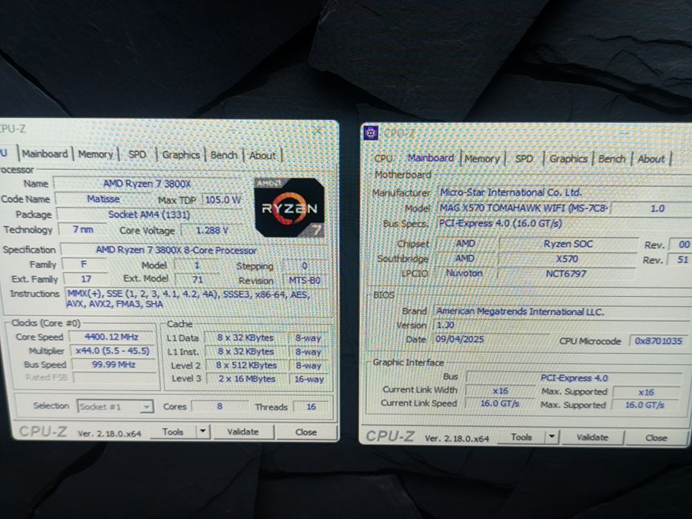Viewport: 692px width, 519px height.
Task: Click Tools button in right CPU-Z window
Action: point(521,437)
